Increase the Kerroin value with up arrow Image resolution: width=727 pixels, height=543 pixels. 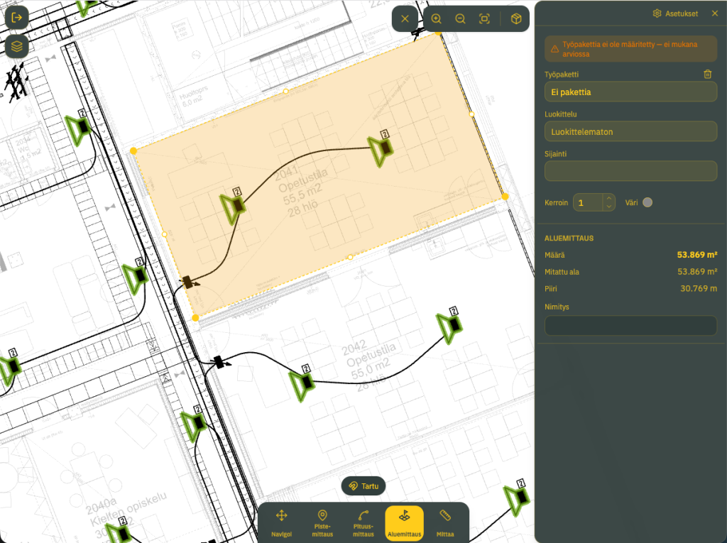[608, 199]
